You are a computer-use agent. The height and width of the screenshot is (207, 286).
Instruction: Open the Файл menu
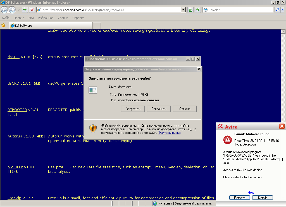pos(6,18)
